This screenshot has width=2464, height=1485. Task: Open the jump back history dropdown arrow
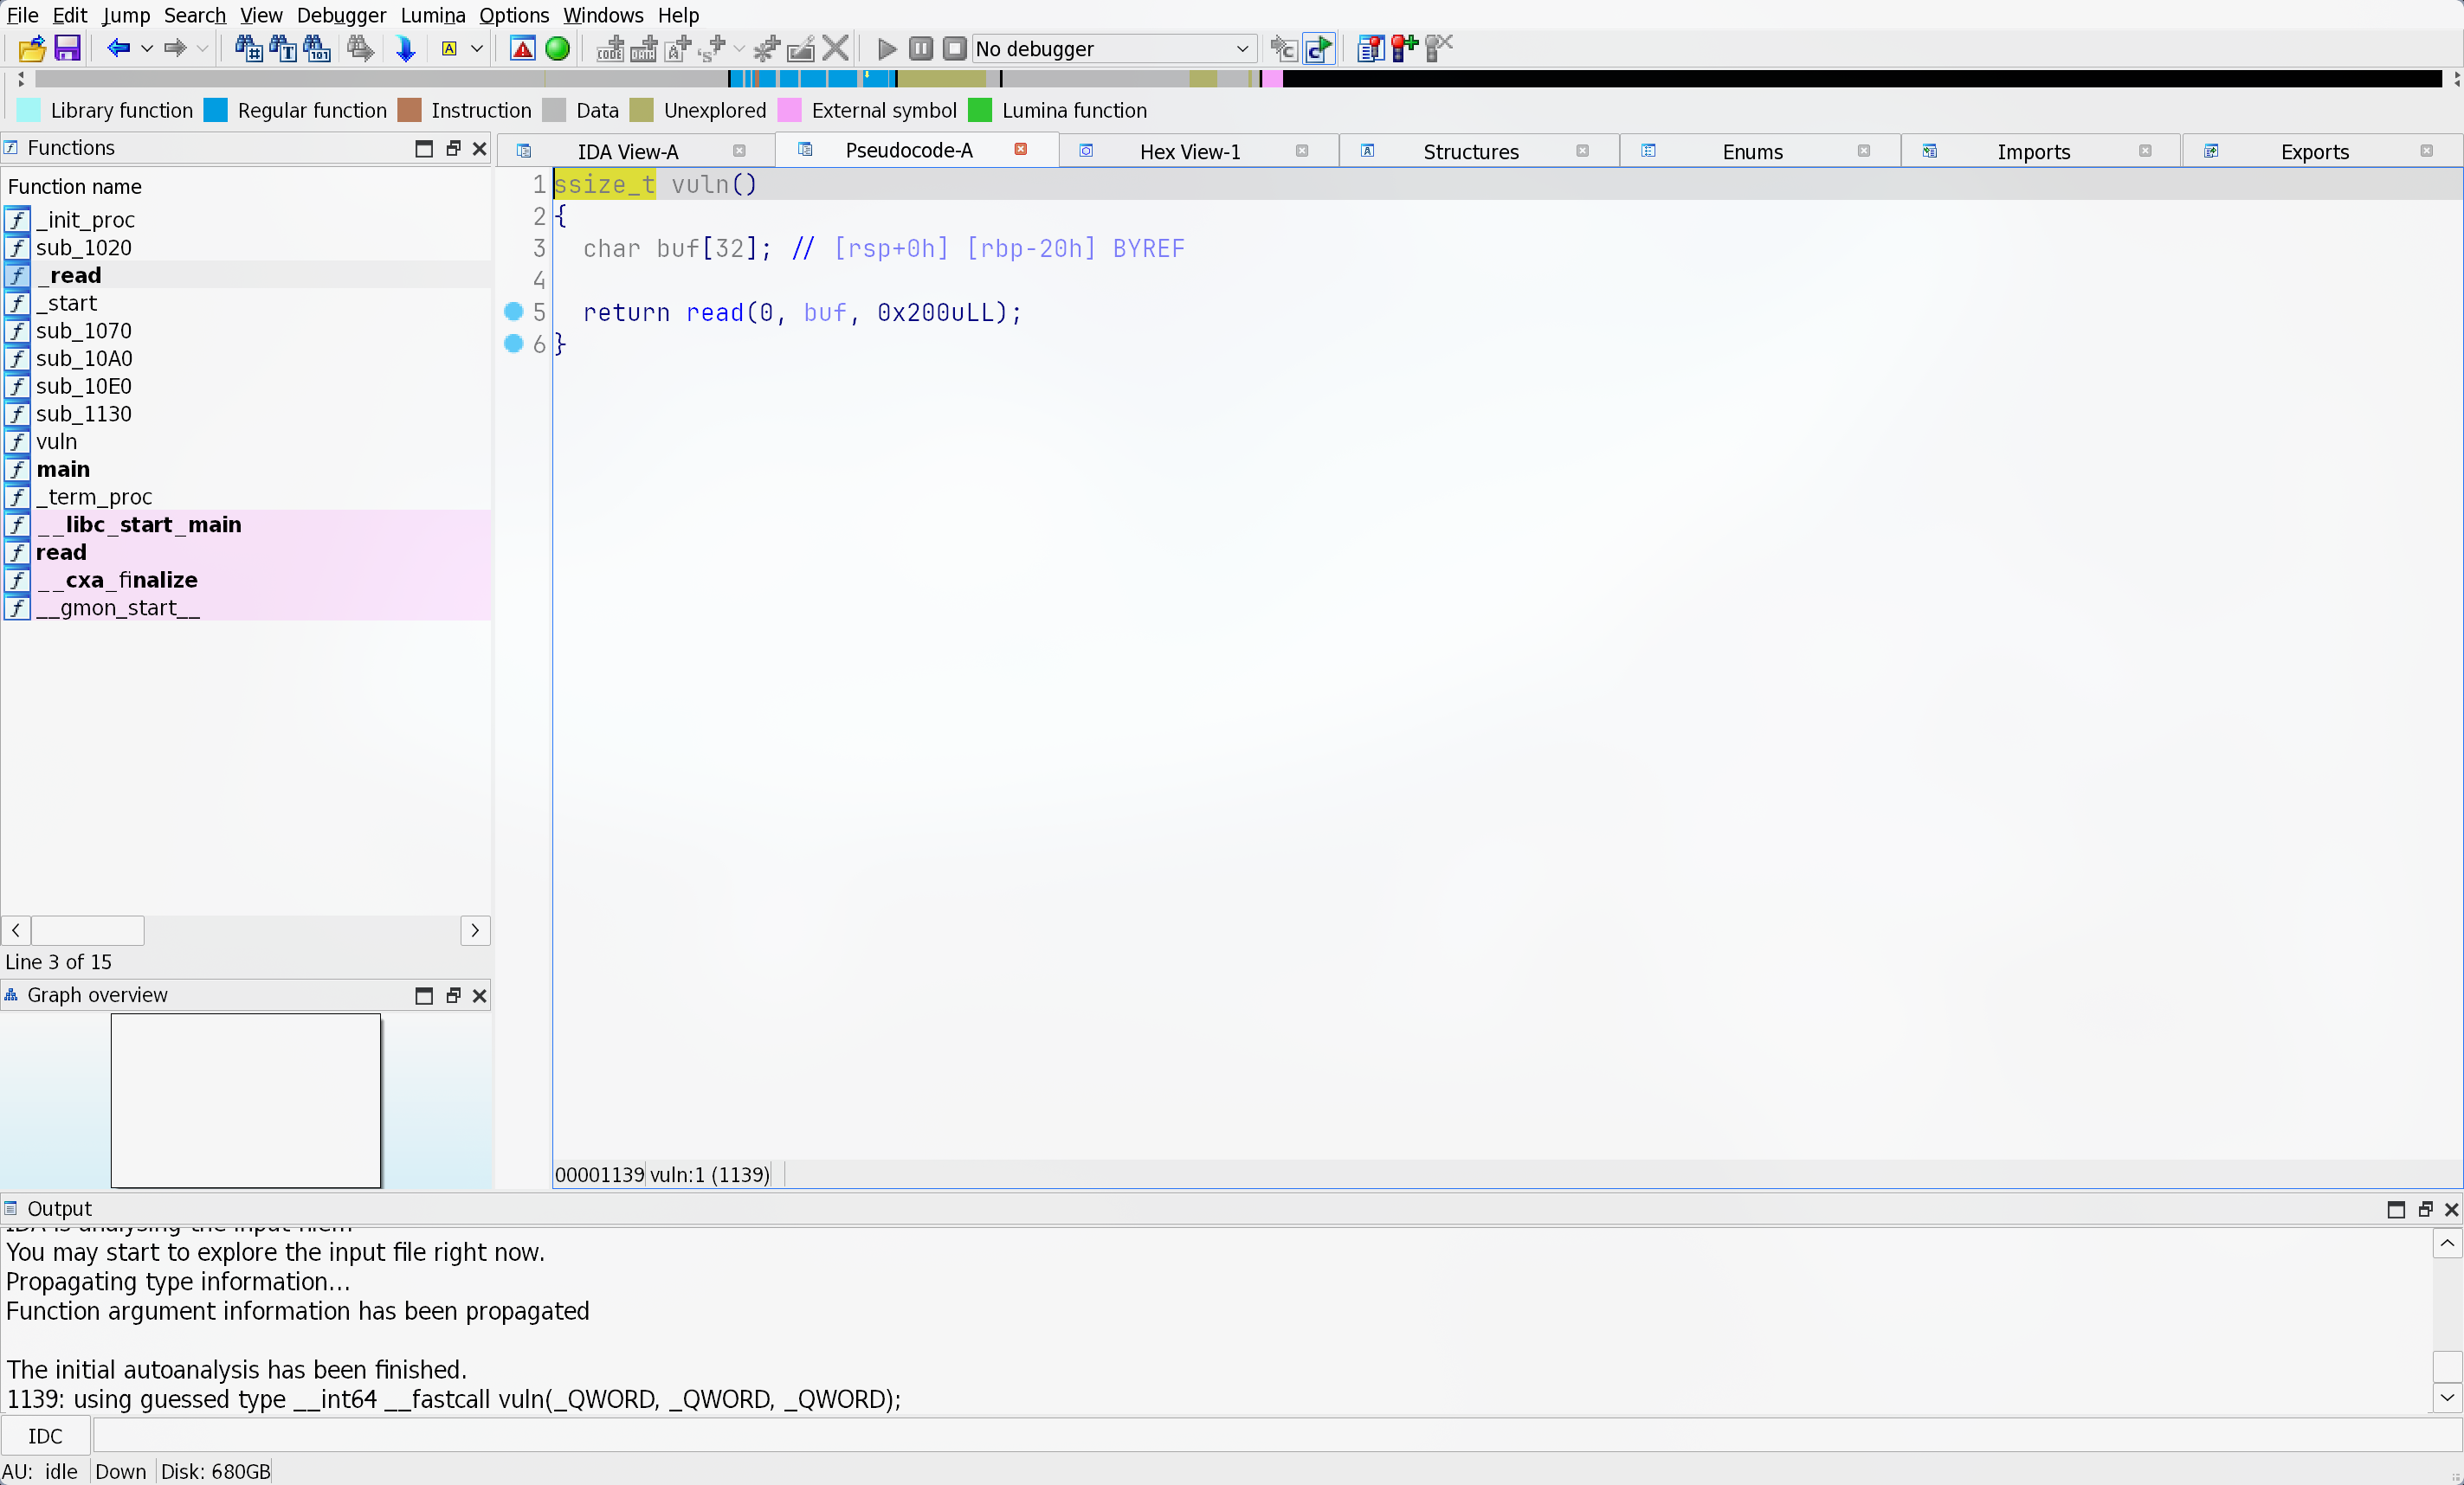pos(147,48)
